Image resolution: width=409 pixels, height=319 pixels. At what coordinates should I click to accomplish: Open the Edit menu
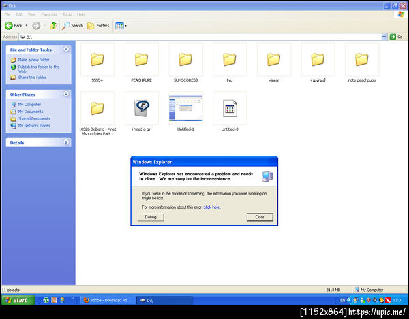tap(19, 14)
